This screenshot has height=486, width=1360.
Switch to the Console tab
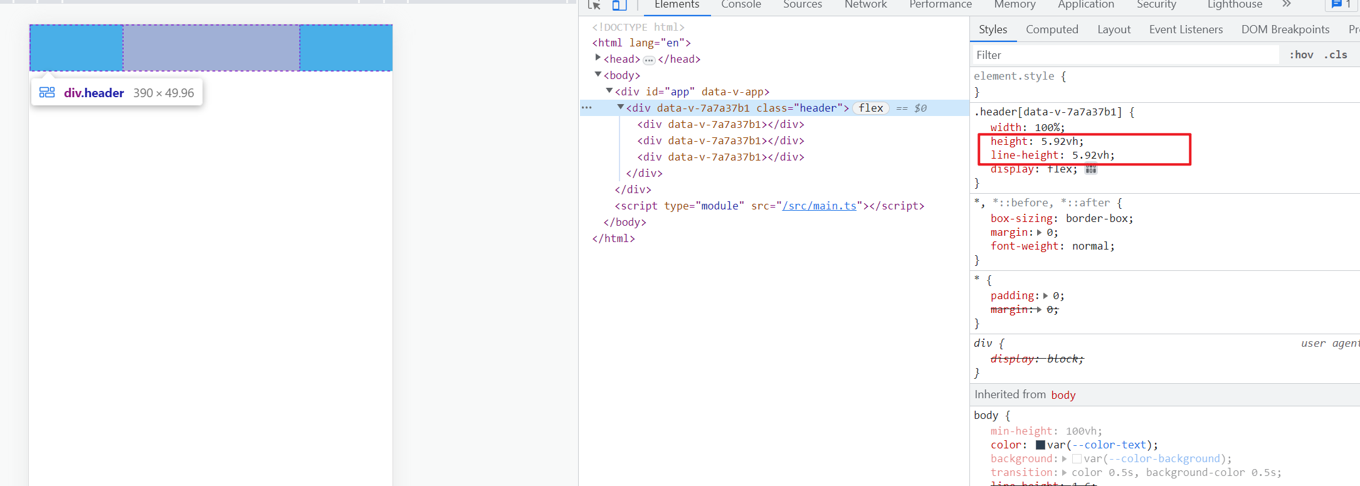tap(741, 5)
